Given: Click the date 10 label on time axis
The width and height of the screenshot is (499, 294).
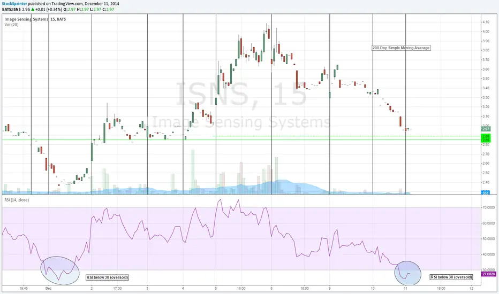Looking at the screenshot, I should [373, 289].
